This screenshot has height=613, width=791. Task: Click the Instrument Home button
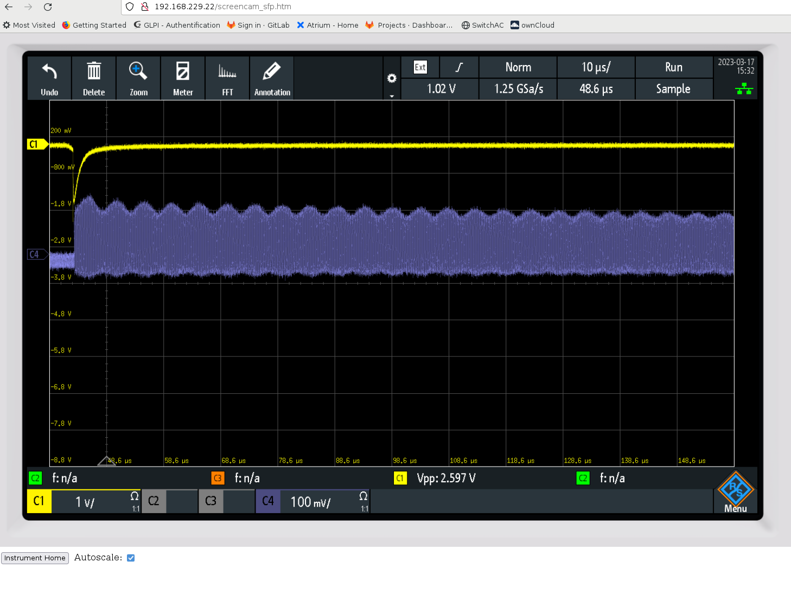pyautogui.click(x=35, y=558)
